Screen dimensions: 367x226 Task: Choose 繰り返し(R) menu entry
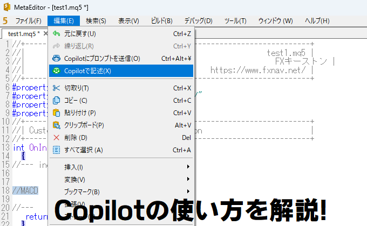click(121, 46)
